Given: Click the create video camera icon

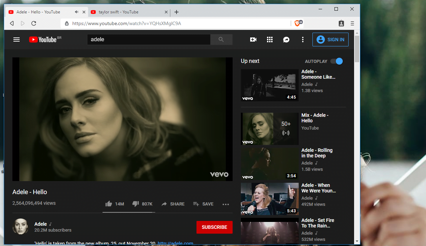Looking at the screenshot, I should pyautogui.click(x=253, y=40).
